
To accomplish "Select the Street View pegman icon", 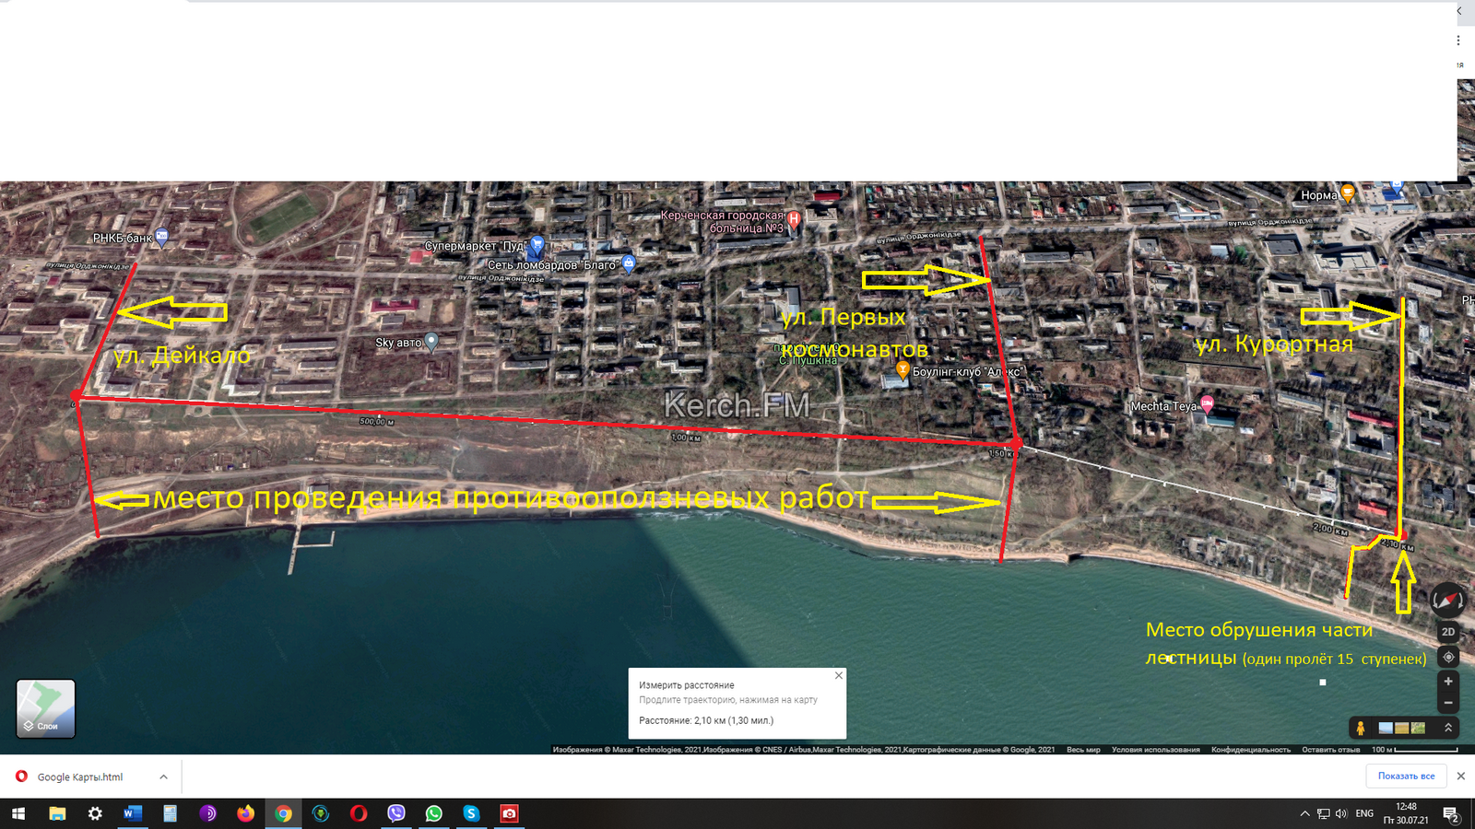I will pos(1361,729).
